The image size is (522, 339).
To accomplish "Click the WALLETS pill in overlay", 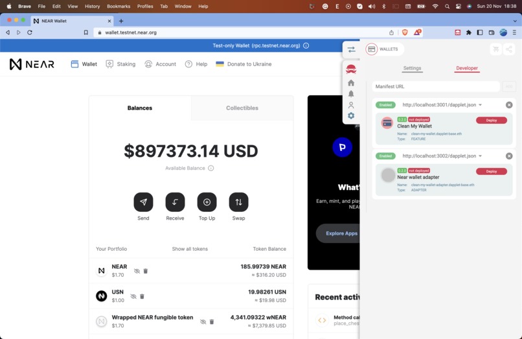I will 383,49.
